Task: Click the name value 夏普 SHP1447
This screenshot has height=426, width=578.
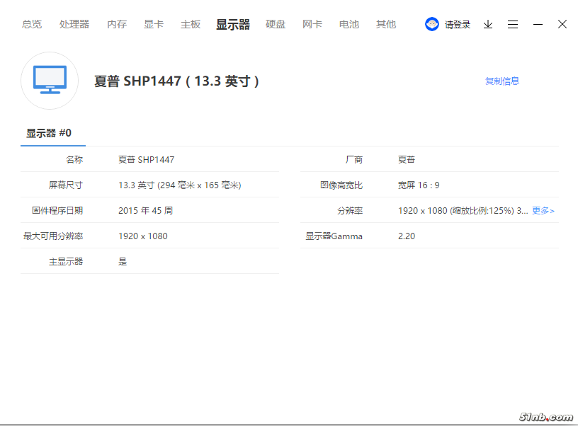Action: pos(147,160)
